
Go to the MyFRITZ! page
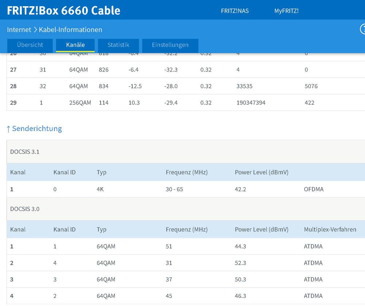286,11
